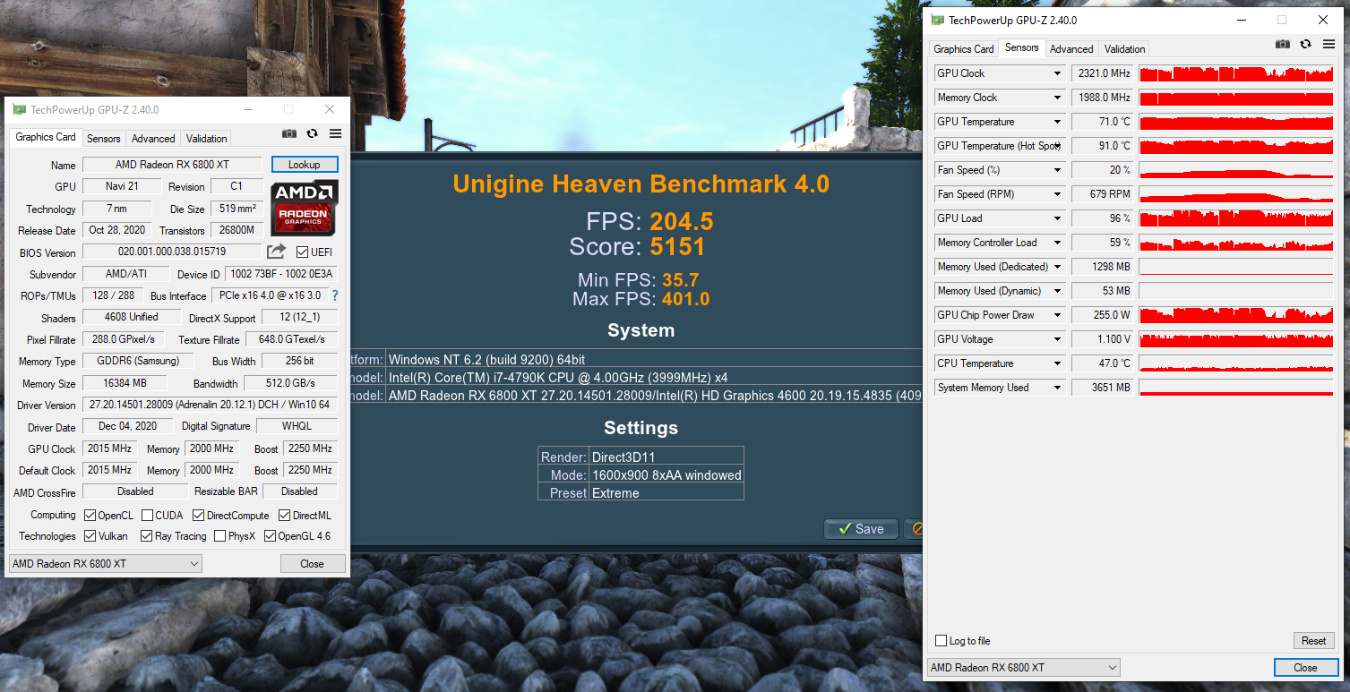1350x692 pixels.
Task: Toggle the DirectML checkbox
Action: click(x=284, y=516)
